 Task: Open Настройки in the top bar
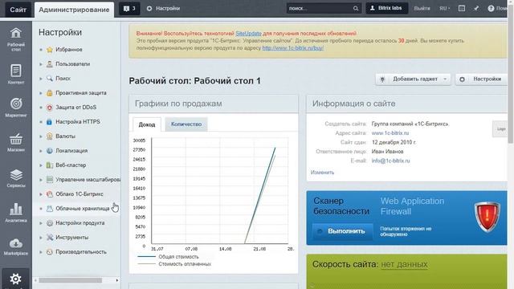(163, 9)
